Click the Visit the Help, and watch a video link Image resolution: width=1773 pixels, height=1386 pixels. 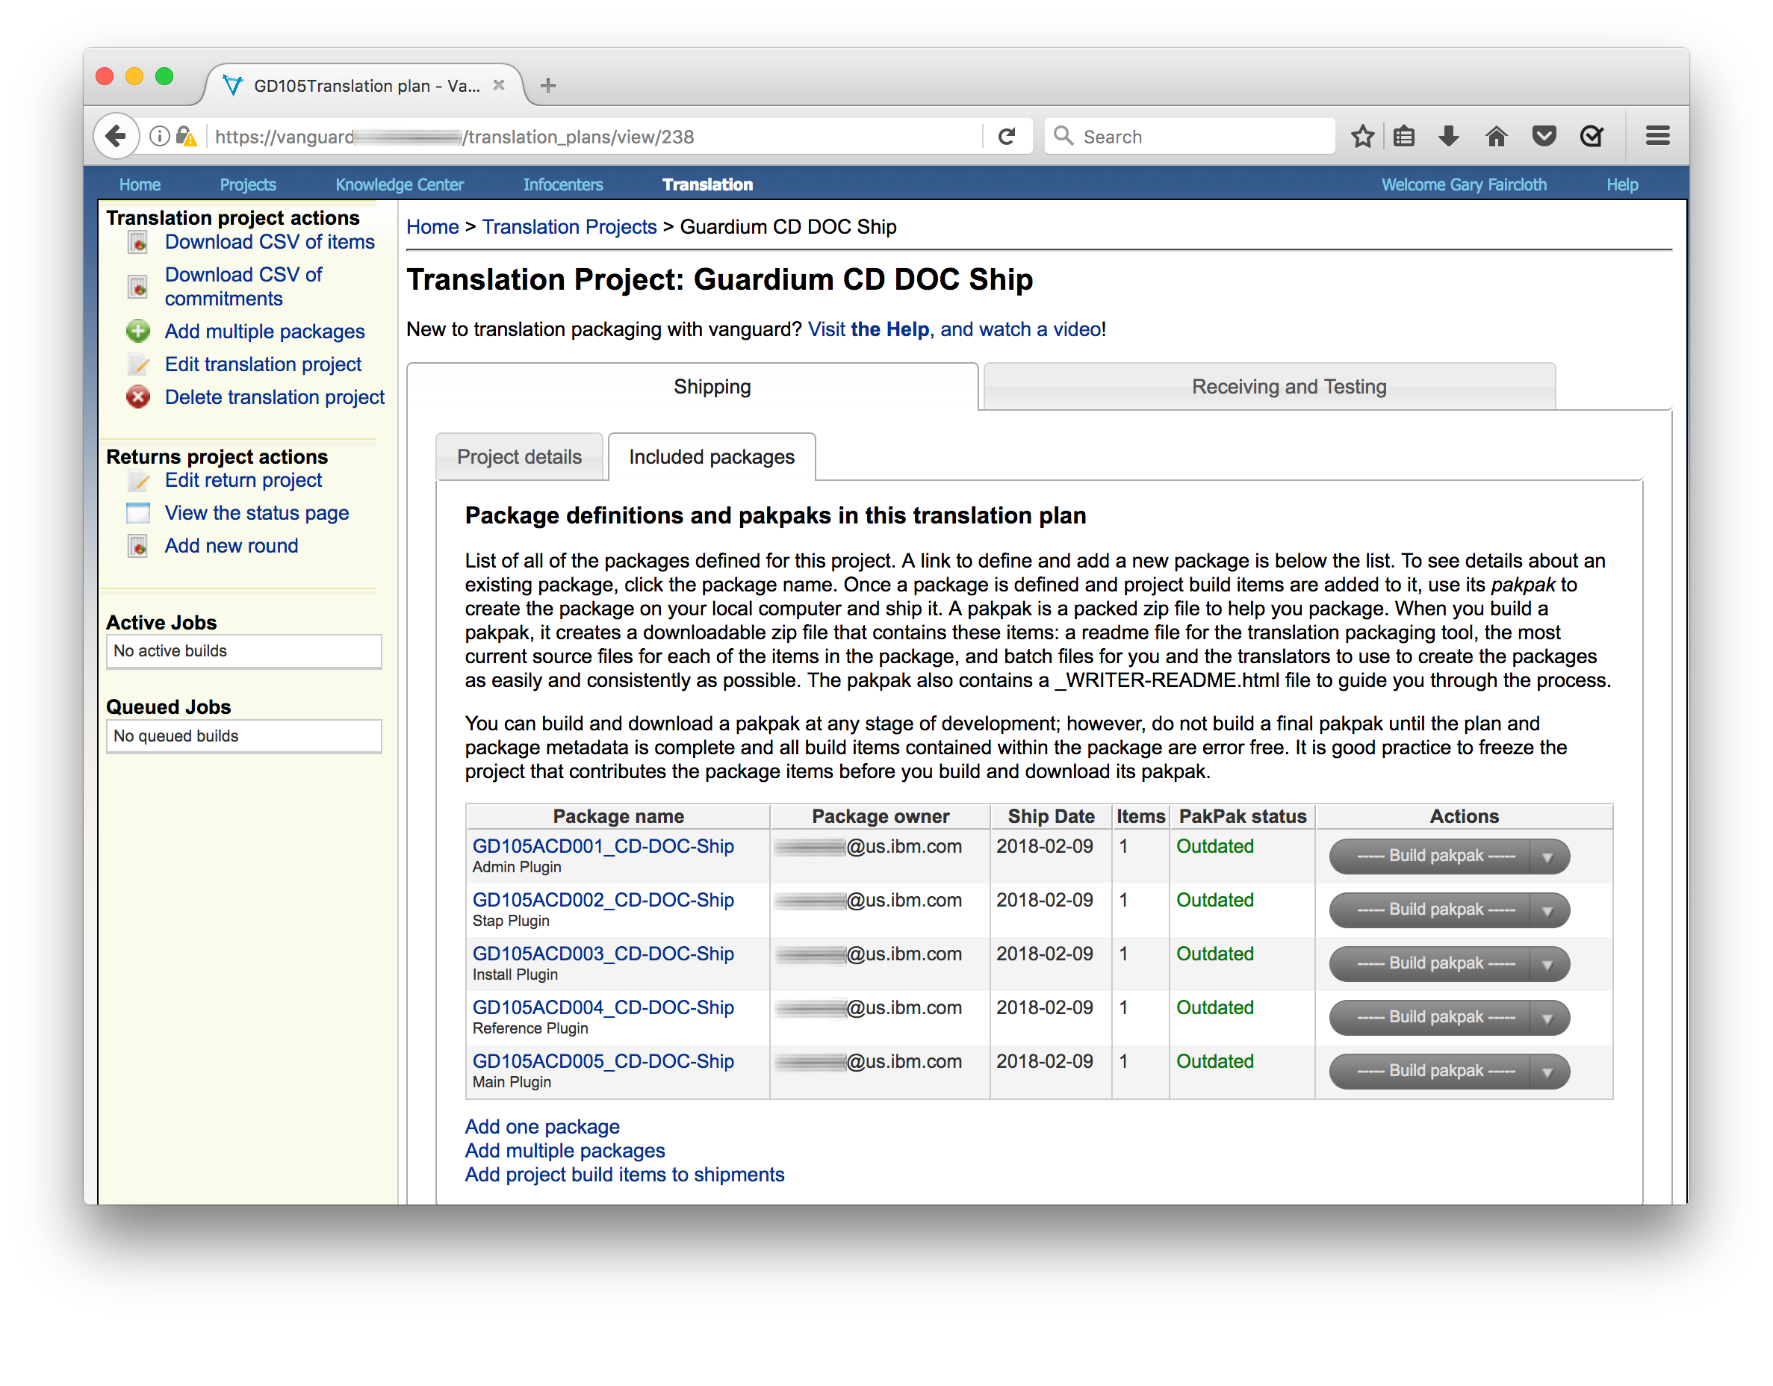click(x=954, y=329)
